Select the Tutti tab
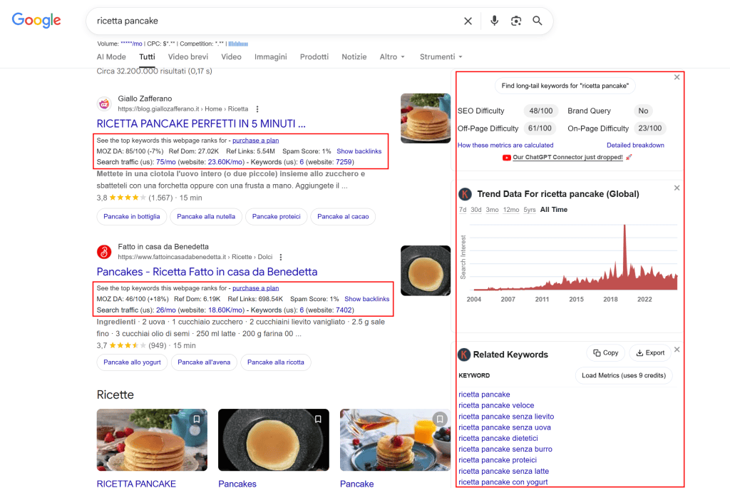The width and height of the screenshot is (730, 488). [x=147, y=57]
